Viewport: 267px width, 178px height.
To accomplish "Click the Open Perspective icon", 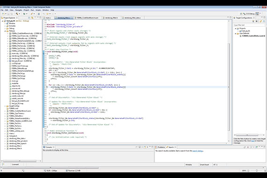I will pyautogui.click(x=241, y=14).
